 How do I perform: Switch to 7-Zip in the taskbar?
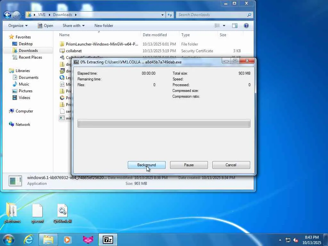click(x=108, y=240)
